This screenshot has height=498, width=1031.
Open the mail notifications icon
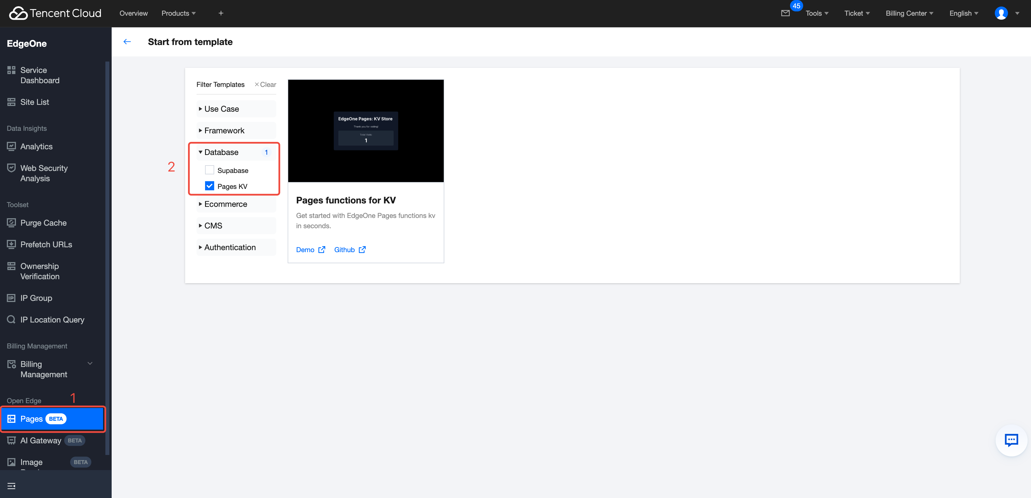785,13
